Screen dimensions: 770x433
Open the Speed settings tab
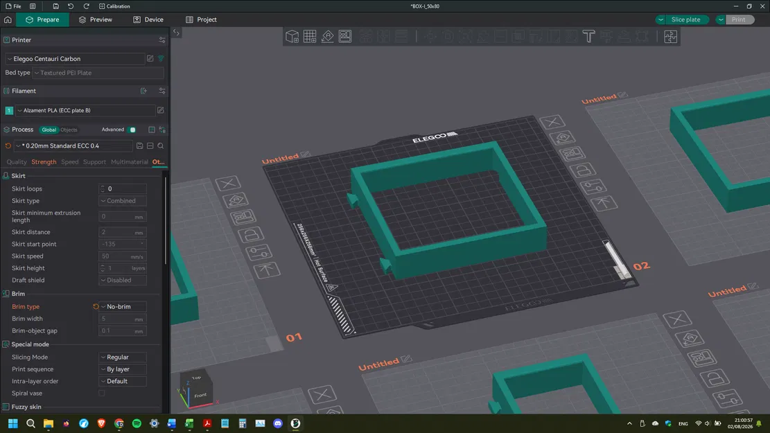[70, 161]
